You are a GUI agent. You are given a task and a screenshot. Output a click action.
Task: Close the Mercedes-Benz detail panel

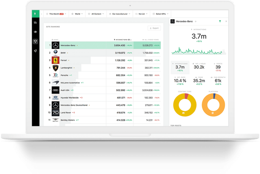226,21
